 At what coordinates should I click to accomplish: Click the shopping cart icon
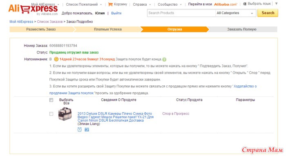tap(110, 4)
